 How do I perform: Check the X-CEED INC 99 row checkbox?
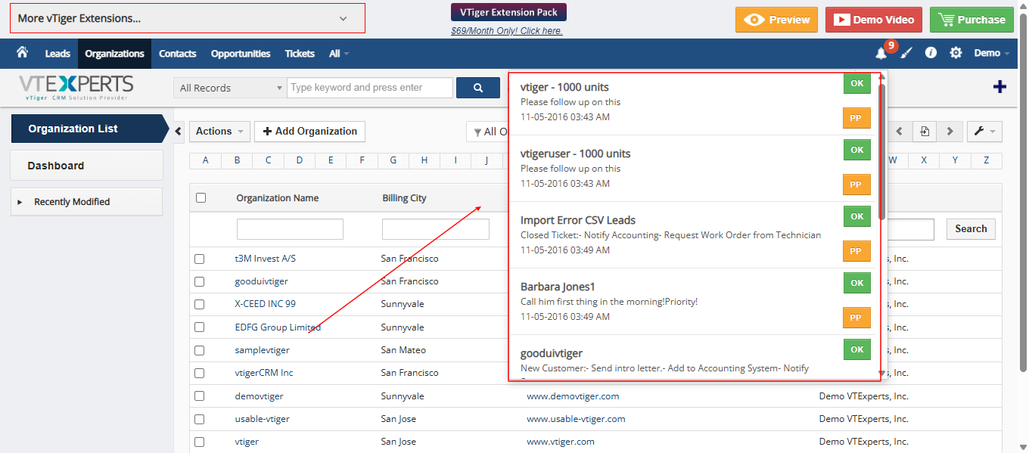pyautogui.click(x=200, y=304)
